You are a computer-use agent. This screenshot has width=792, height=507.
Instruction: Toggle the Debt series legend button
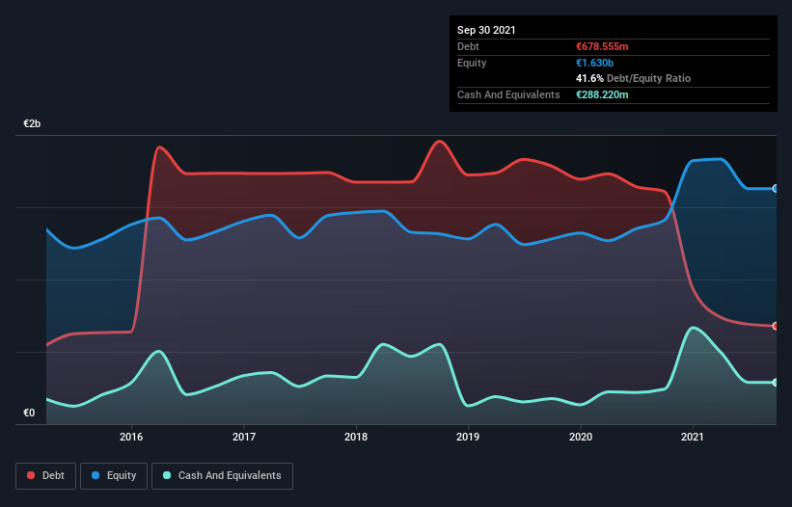coord(46,476)
